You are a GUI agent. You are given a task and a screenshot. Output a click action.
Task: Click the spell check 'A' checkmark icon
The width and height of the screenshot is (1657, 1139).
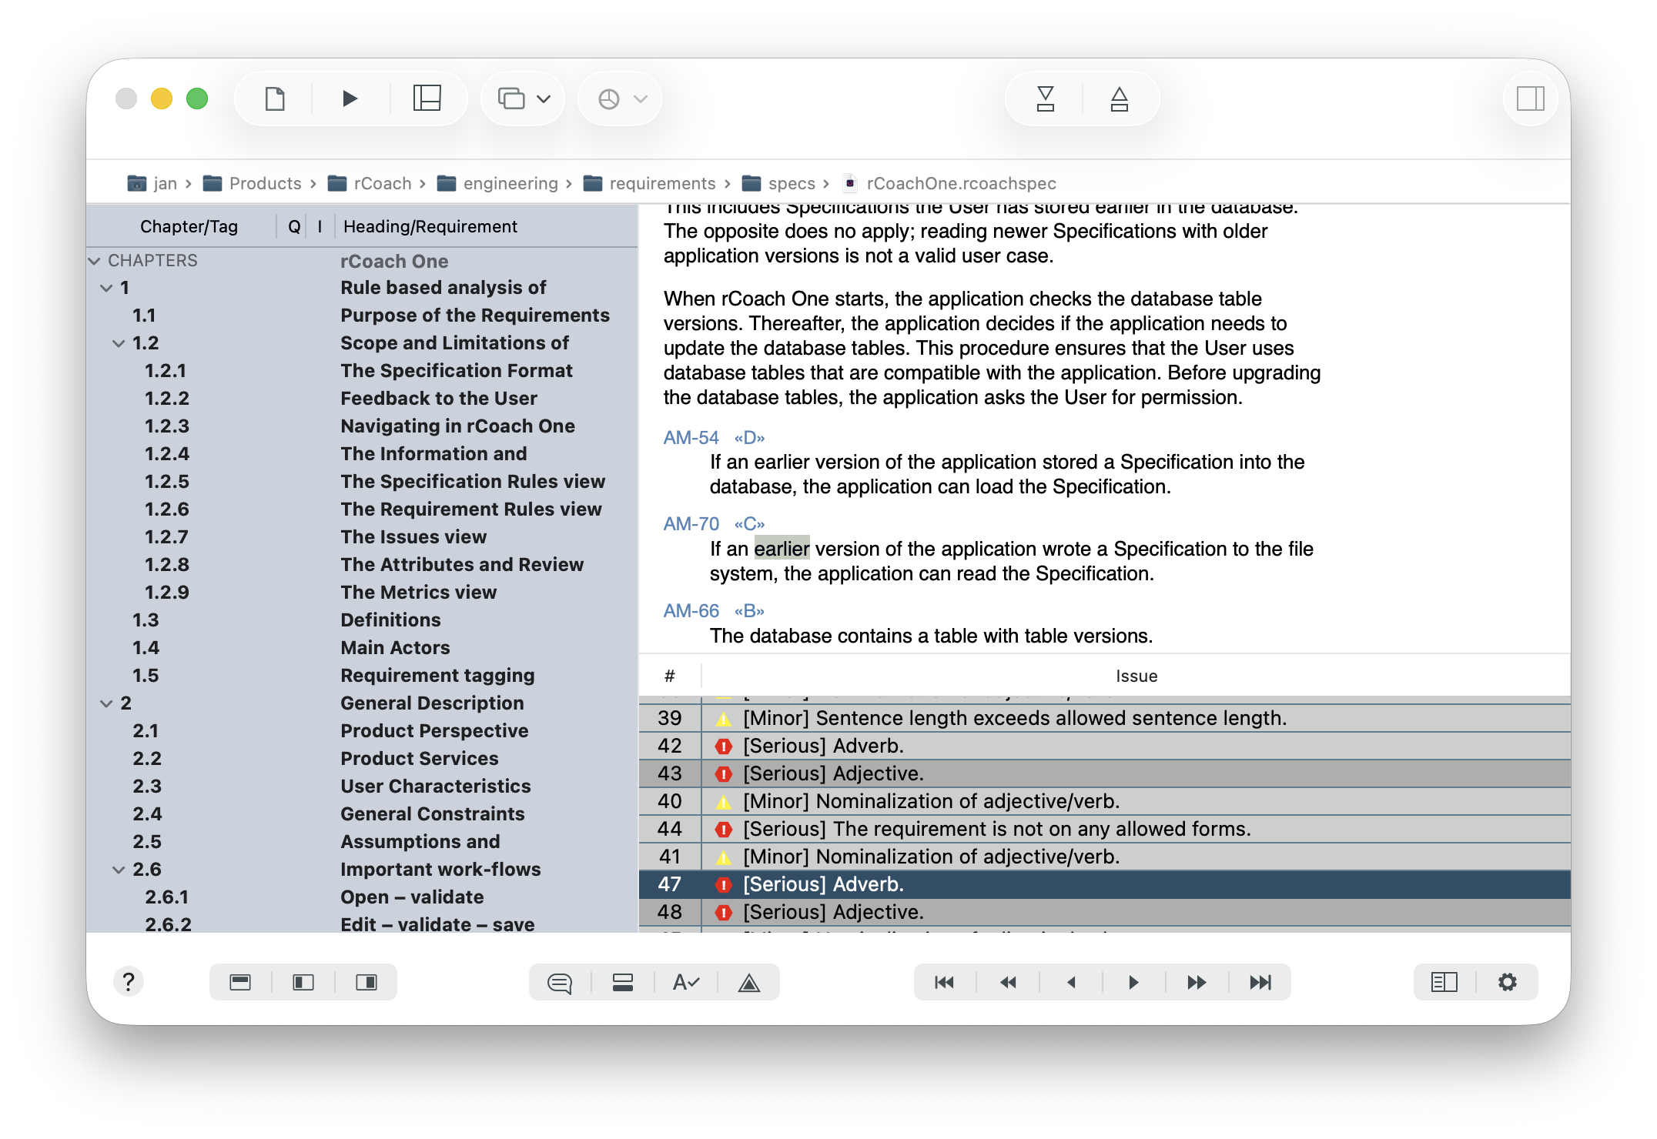point(685,983)
